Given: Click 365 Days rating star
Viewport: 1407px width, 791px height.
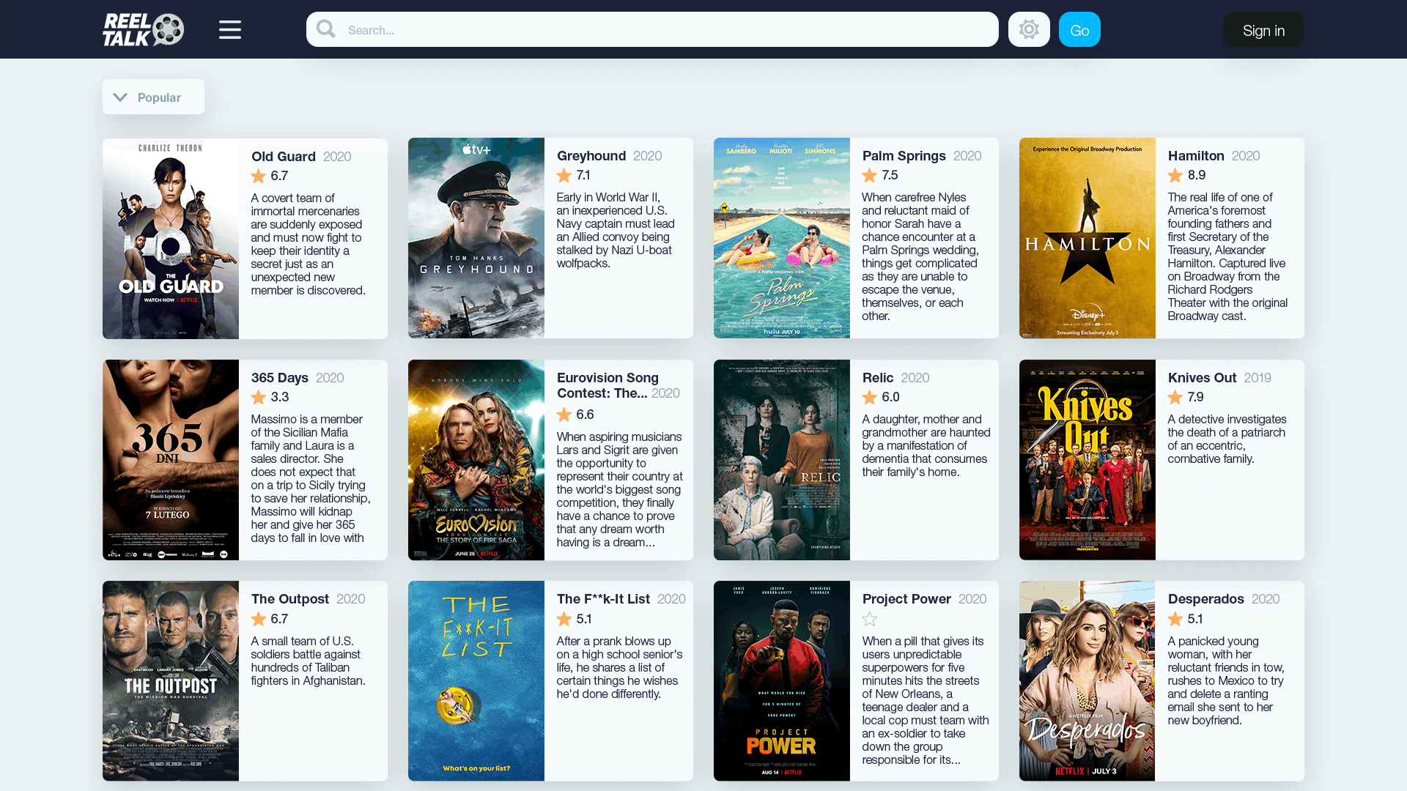Looking at the screenshot, I should click(x=259, y=397).
